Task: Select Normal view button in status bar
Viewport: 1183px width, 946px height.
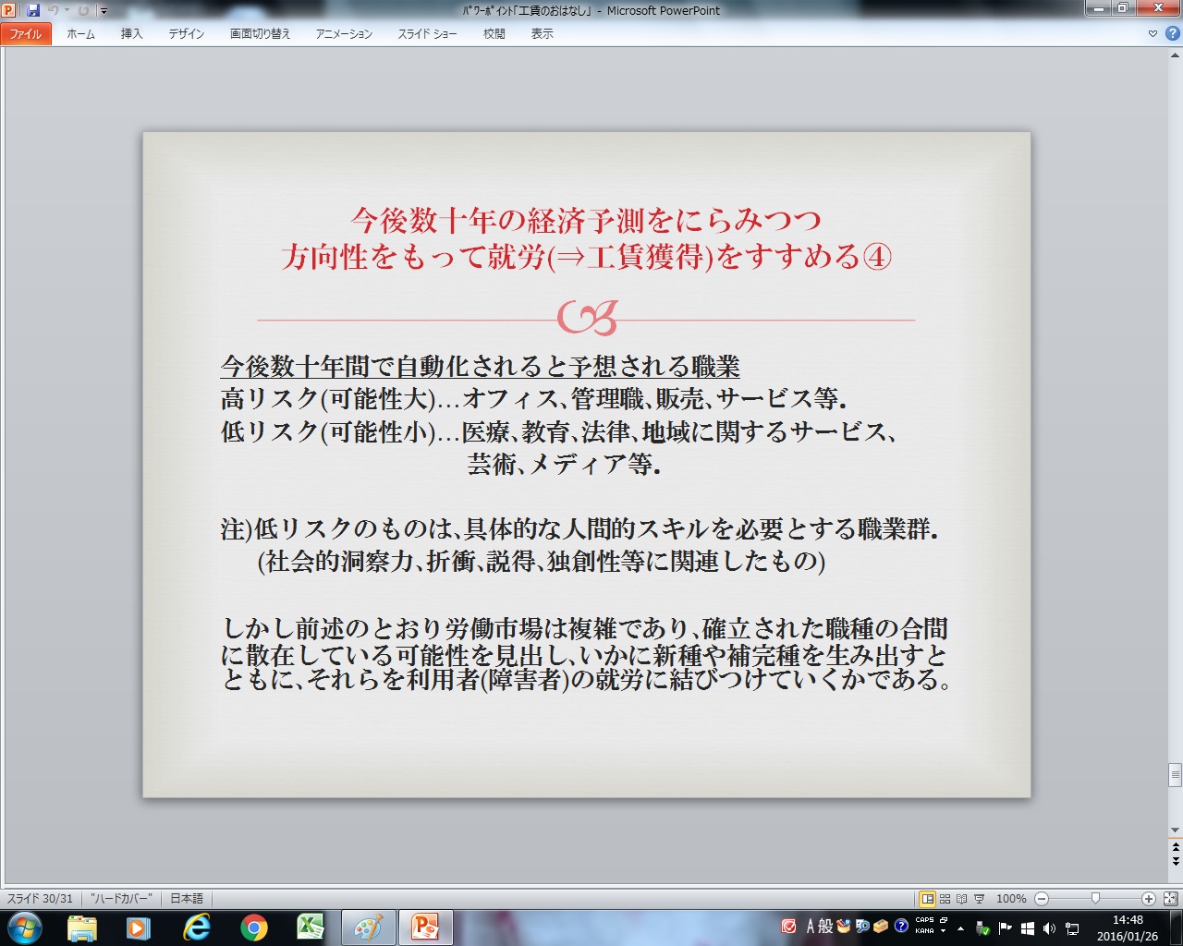Action: [927, 898]
